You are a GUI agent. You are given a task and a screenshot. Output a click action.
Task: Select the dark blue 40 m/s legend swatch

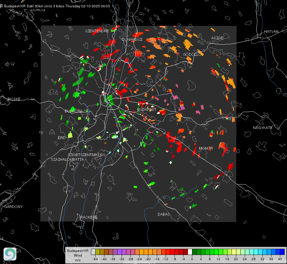282,252
